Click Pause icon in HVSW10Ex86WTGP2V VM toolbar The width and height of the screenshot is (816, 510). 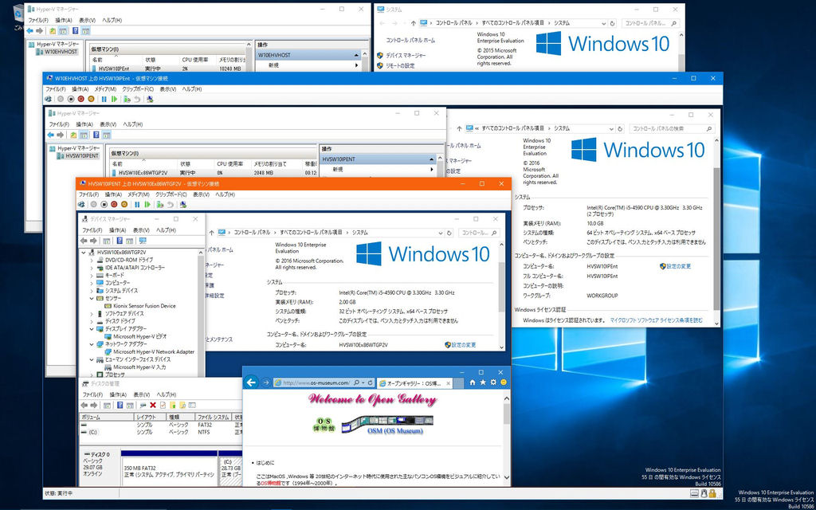point(137,205)
